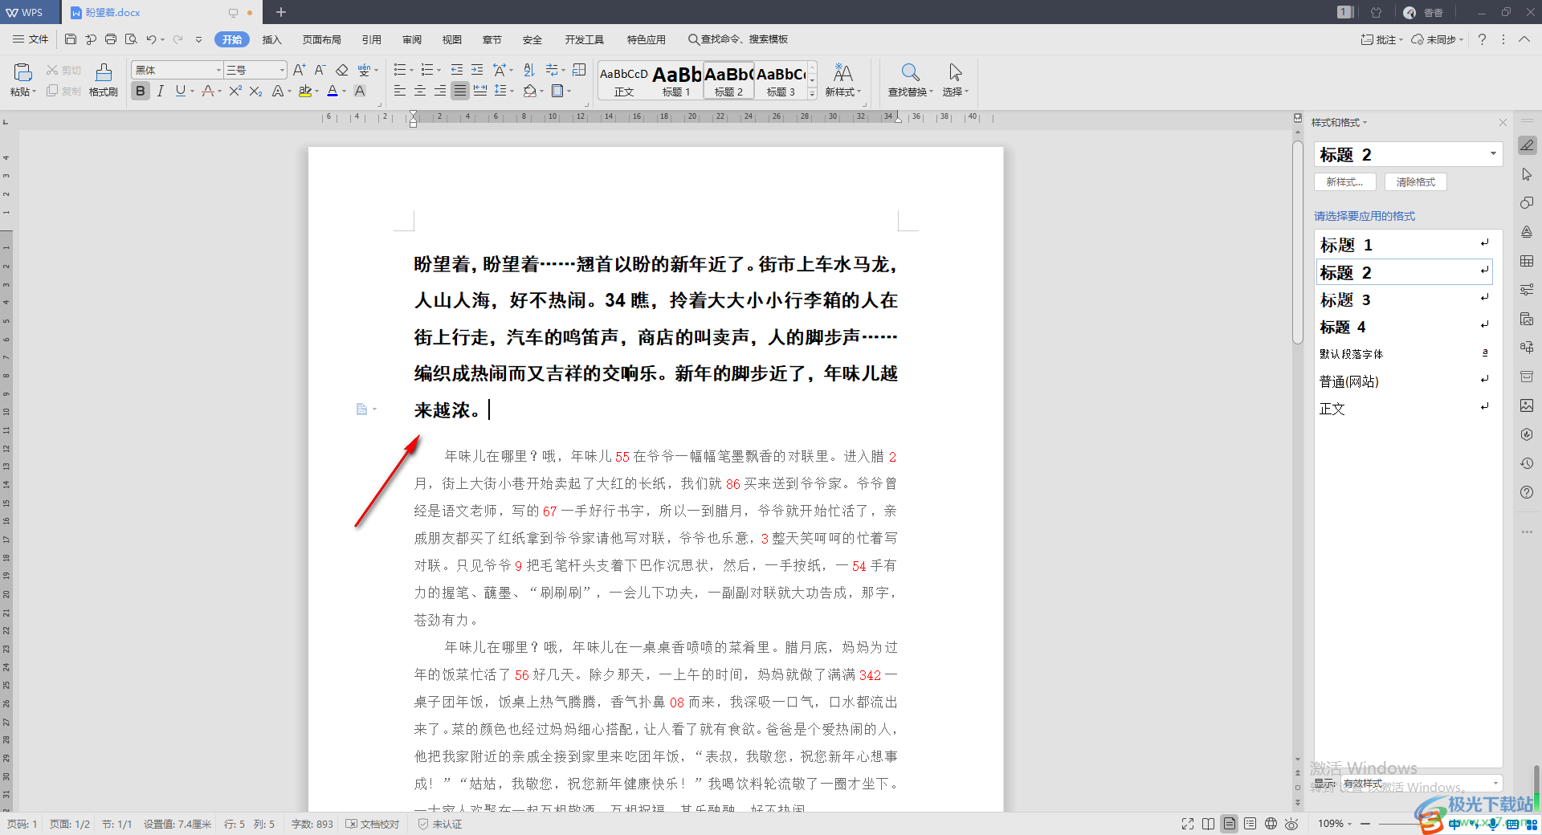Apply 正文 style from styles pane list
The height and width of the screenshot is (835, 1542).
1404,409
